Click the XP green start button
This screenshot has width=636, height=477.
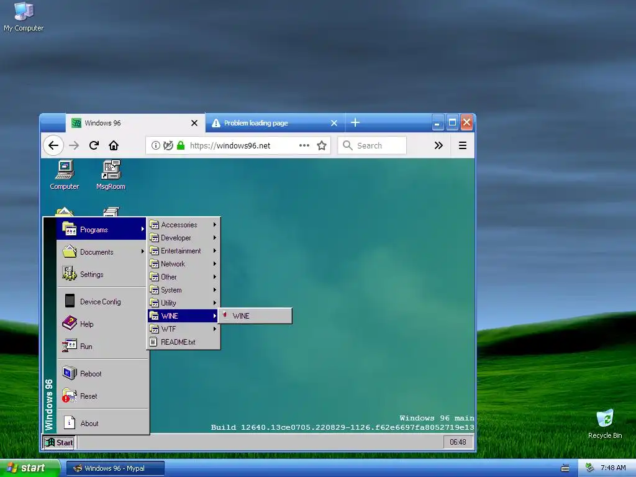pos(30,468)
